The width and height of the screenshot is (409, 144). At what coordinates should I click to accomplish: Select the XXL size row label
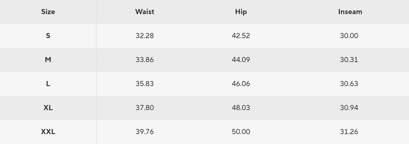48,132
